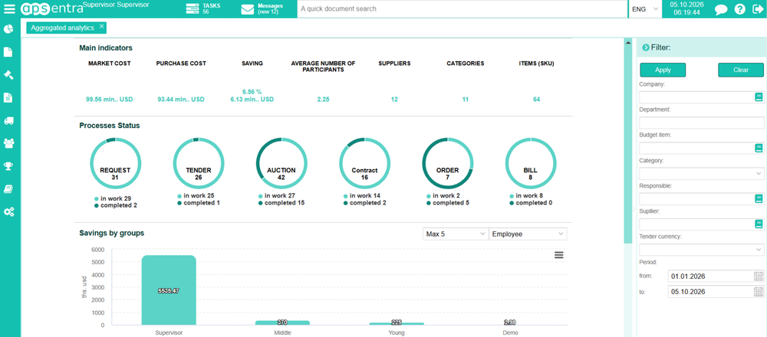Screen dimensions: 767x337
Task: Toggle REQUEST 'in work 29' legend
Action: click(x=113, y=198)
